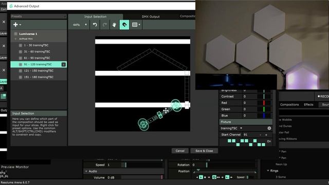
Task: Click the Input Selection help panel header
Action: point(39,113)
